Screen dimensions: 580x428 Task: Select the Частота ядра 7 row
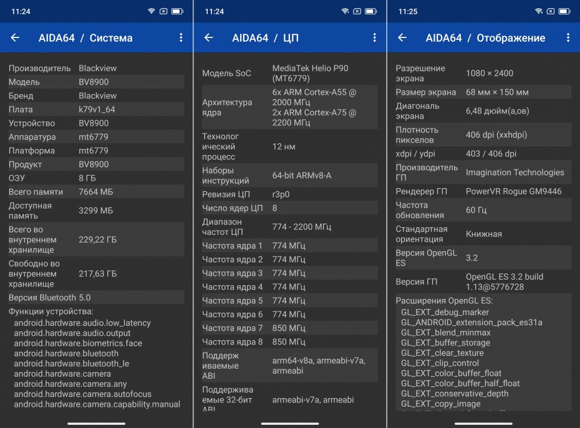click(289, 328)
